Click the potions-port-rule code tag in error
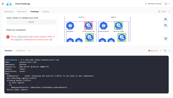Image resolution: width=173 pixels, height=98 pixels. pos(25,37)
